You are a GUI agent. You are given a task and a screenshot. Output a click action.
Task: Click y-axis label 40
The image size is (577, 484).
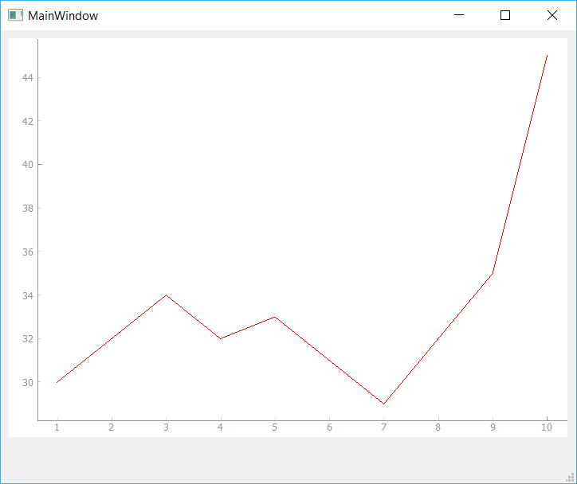[x=28, y=165]
